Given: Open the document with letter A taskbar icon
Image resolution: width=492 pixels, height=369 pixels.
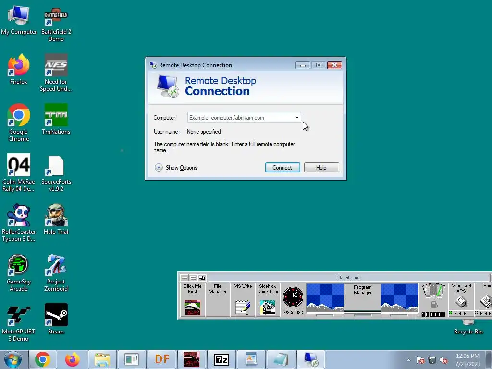Looking at the screenshot, I should click(x=251, y=359).
